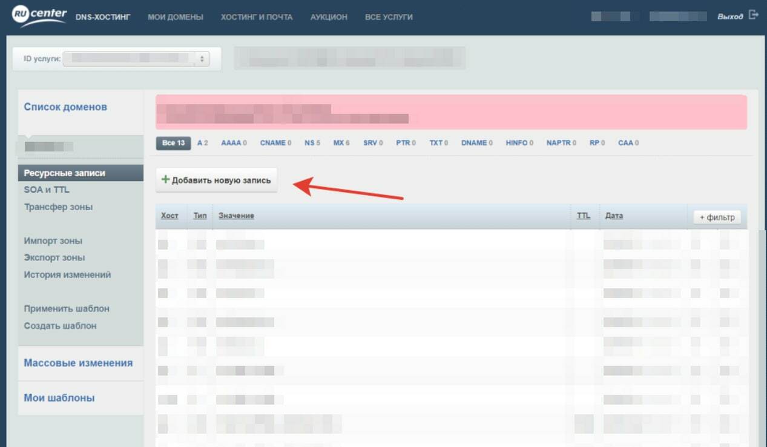Open the Импорт зоны page

(x=53, y=240)
